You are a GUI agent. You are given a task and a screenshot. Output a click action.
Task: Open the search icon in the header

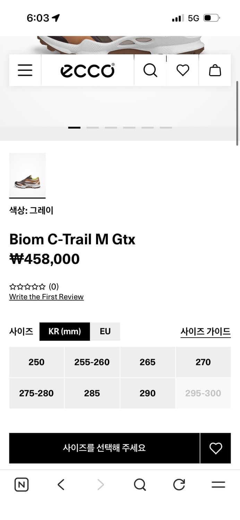(150, 70)
